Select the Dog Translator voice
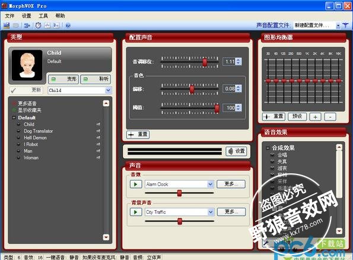 39,131
